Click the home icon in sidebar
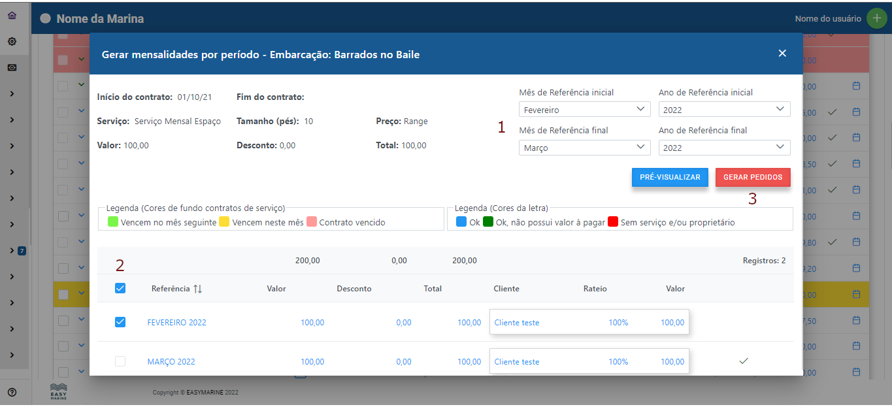 coord(12,15)
